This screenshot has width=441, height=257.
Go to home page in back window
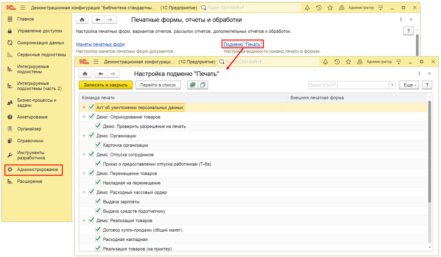pos(82,20)
